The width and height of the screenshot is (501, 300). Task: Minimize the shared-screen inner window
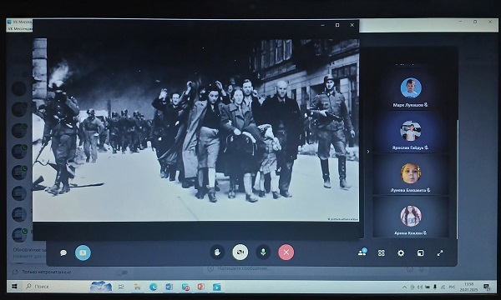point(322,25)
